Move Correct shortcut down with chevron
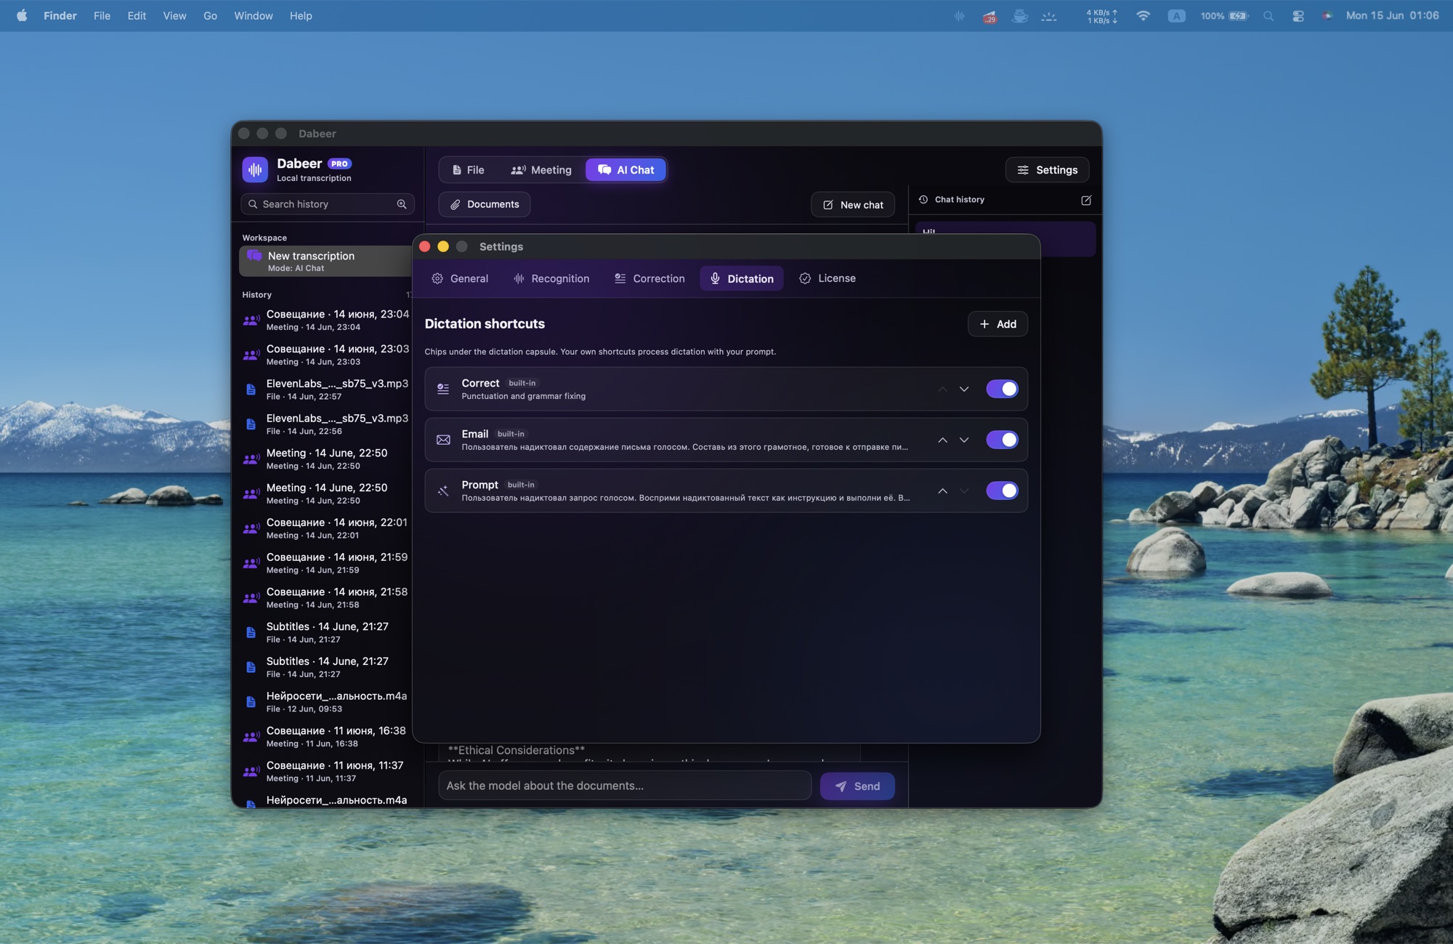Viewport: 1453px width, 944px height. point(964,389)
